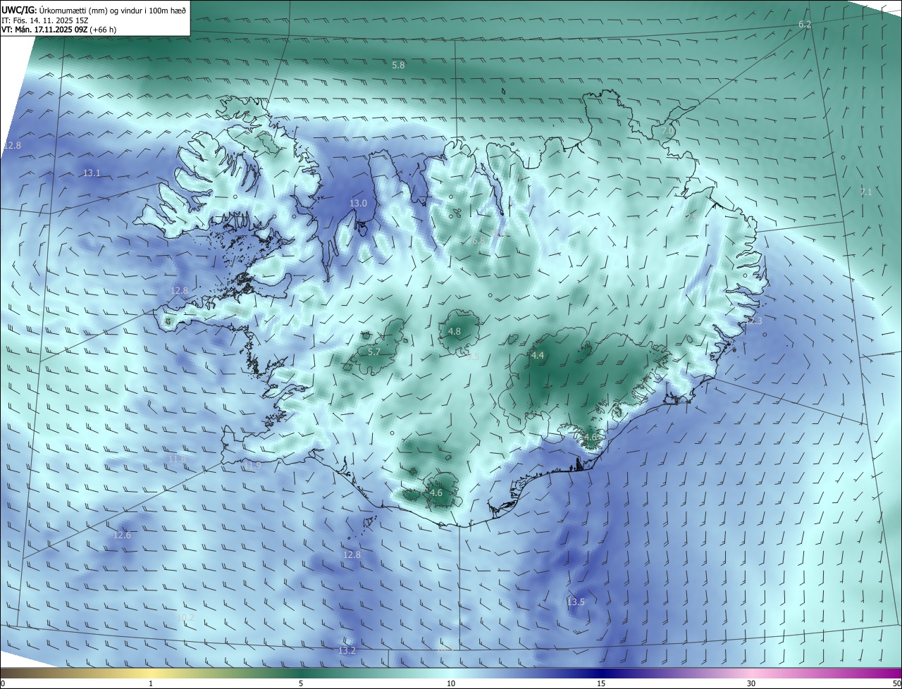Select the 12.3 label off the east coast

pyautogui.click(x=753, y=321)
